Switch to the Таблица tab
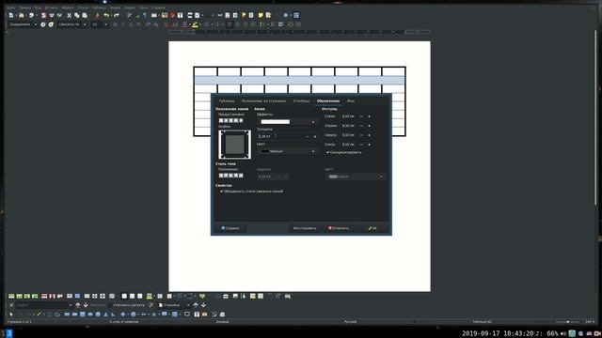This screenshot has height=338, width=602. [227, 101]
